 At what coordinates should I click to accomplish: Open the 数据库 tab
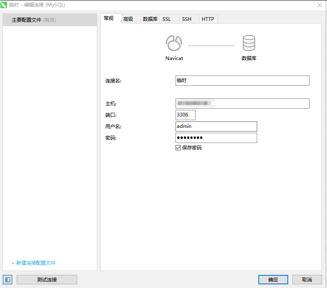[150, 19]
